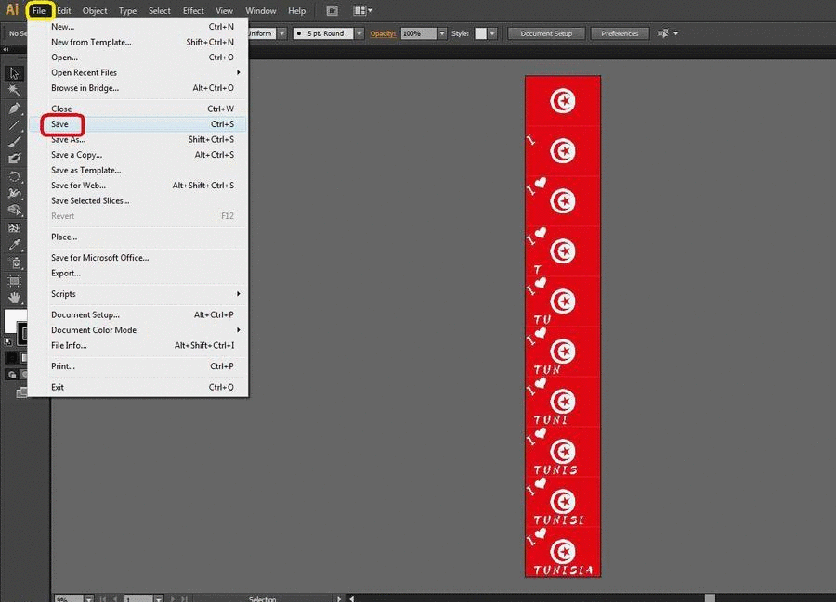Screen dimensions: 836x602
Task: Open the Select menu
Action: pyautogui.click(x=160, y=10)
